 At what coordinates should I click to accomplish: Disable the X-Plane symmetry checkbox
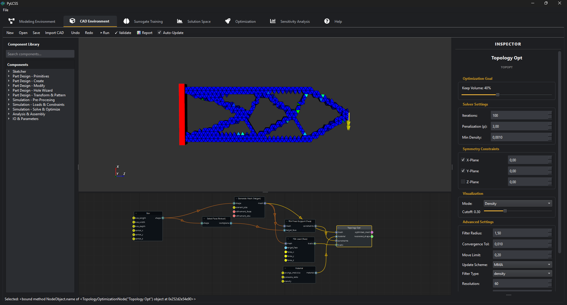pyautogui.click(x=463, y=160)
